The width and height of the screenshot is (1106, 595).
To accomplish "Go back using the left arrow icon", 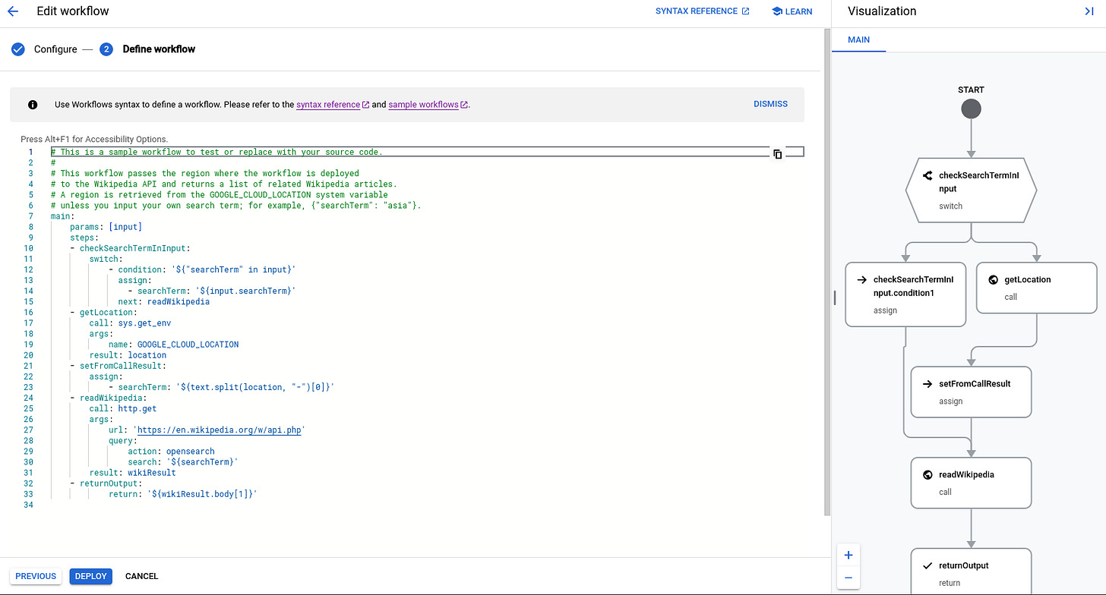I will tap(12, 11).
